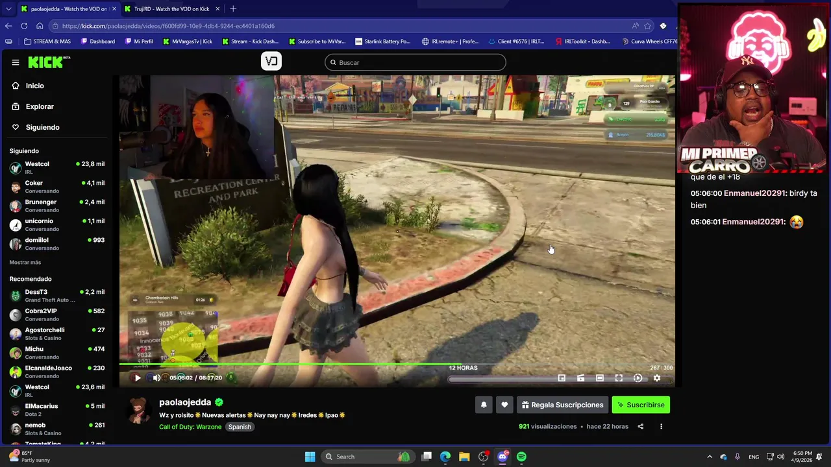Screen dimensions: 831x467
Task: Open unicornio channel in sidebar
Action: [x=57, y=225]
